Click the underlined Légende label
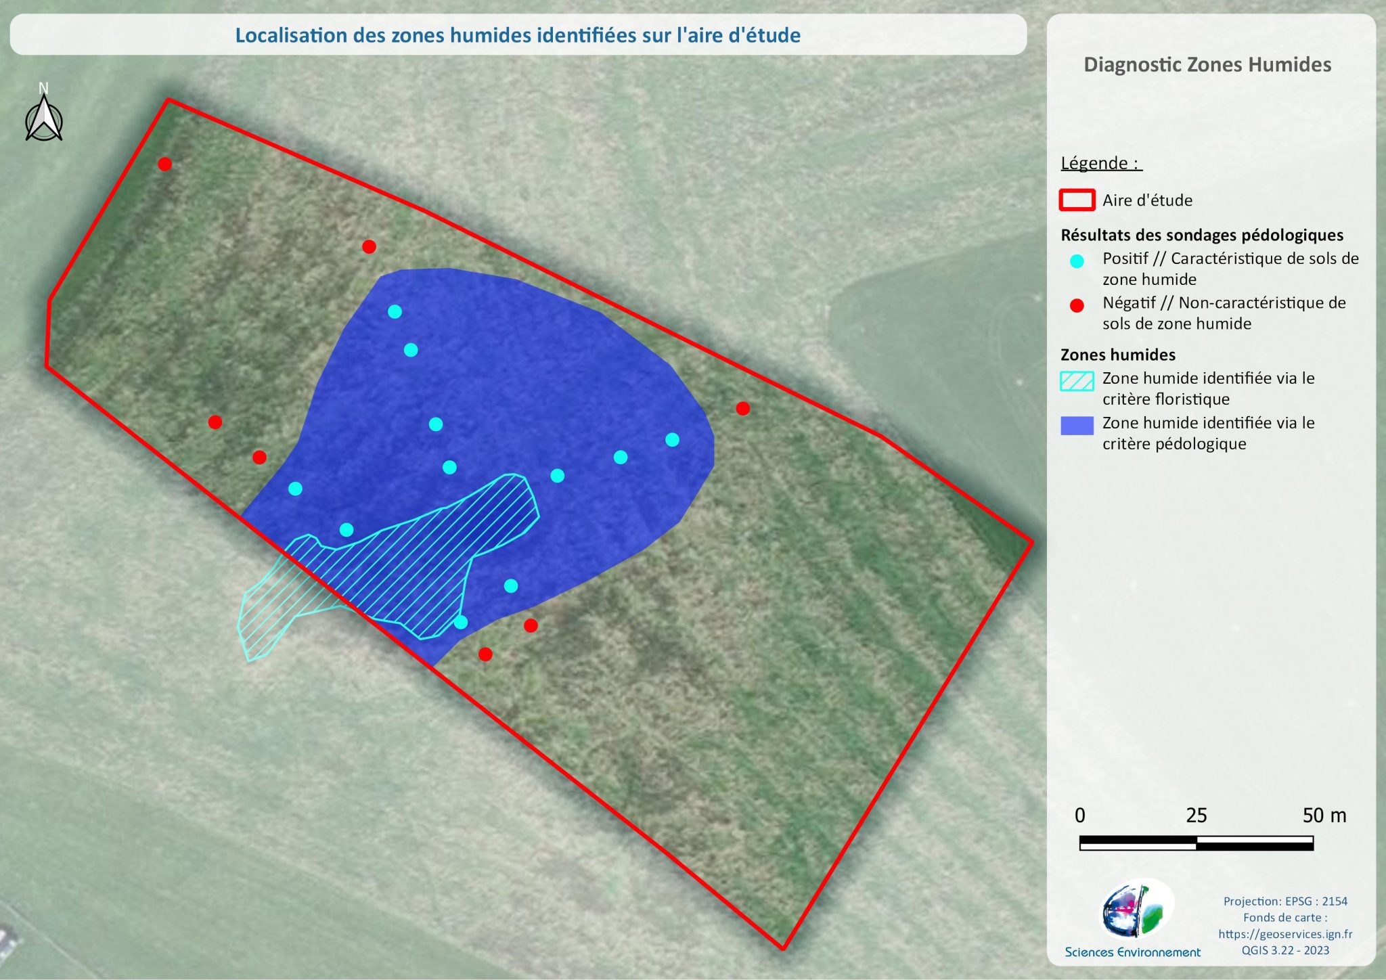1386x980 pixels. coord(1100,163)
